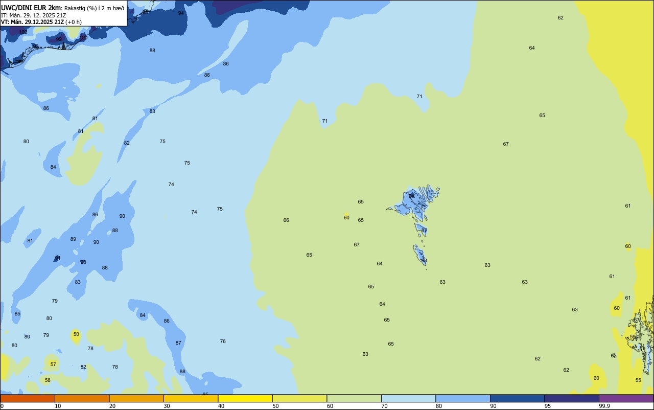Click the humidity value "76" on the map

click(x=223, y=341)
